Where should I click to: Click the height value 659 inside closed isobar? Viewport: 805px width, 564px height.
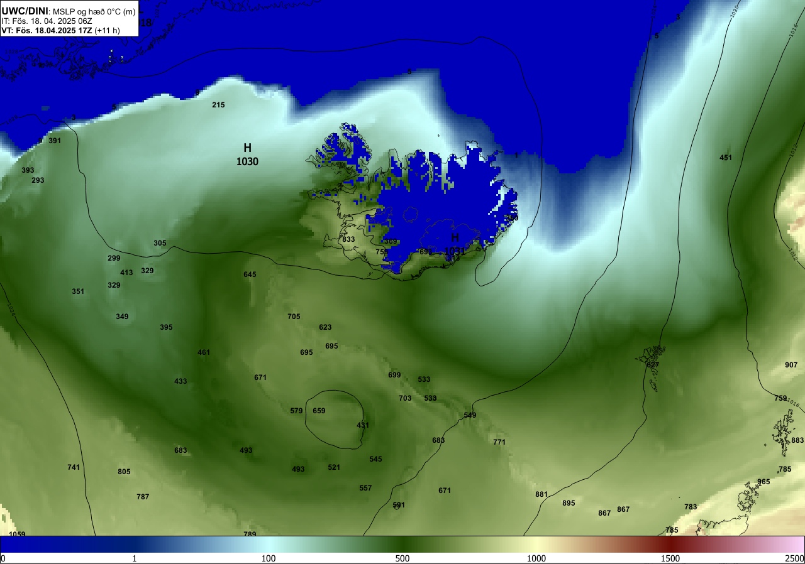(319, 411)
